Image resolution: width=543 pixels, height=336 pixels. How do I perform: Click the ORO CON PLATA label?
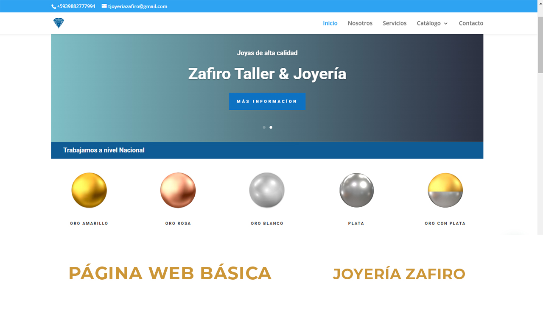[445, 223]
